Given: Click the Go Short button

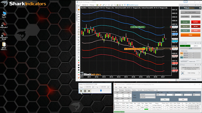Looking at the screenshot, I should pos(195,22).
